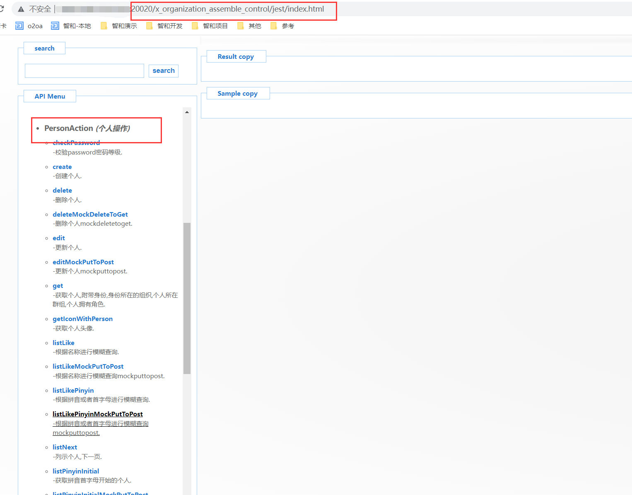Expand the 参考 bookmark folder
This screenshot has width=632, height=495.
pos(282,26)
